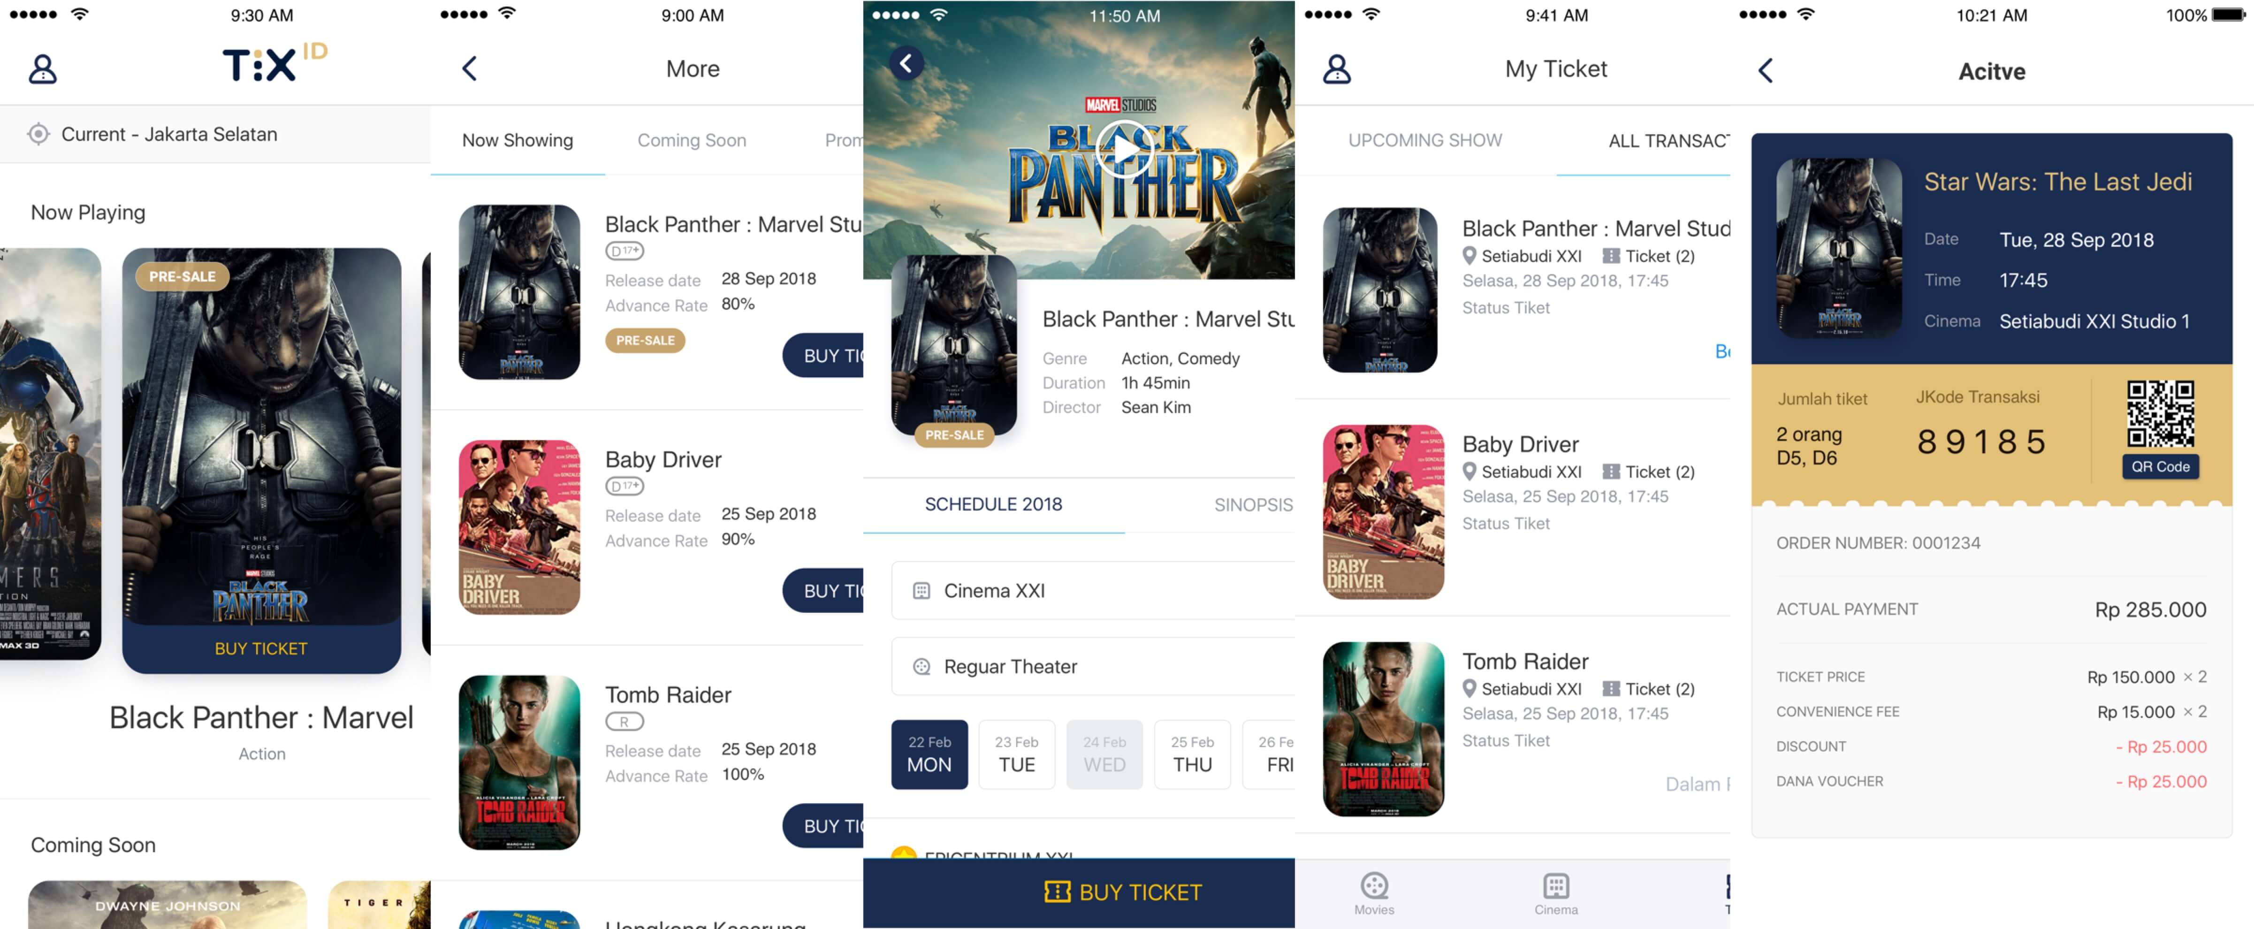The image size is (2254, 929).
Task: Open Tomb Raider poster in My Ticket list
Action: tap(1383, 729)
